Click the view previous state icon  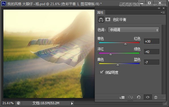(130, 97)
